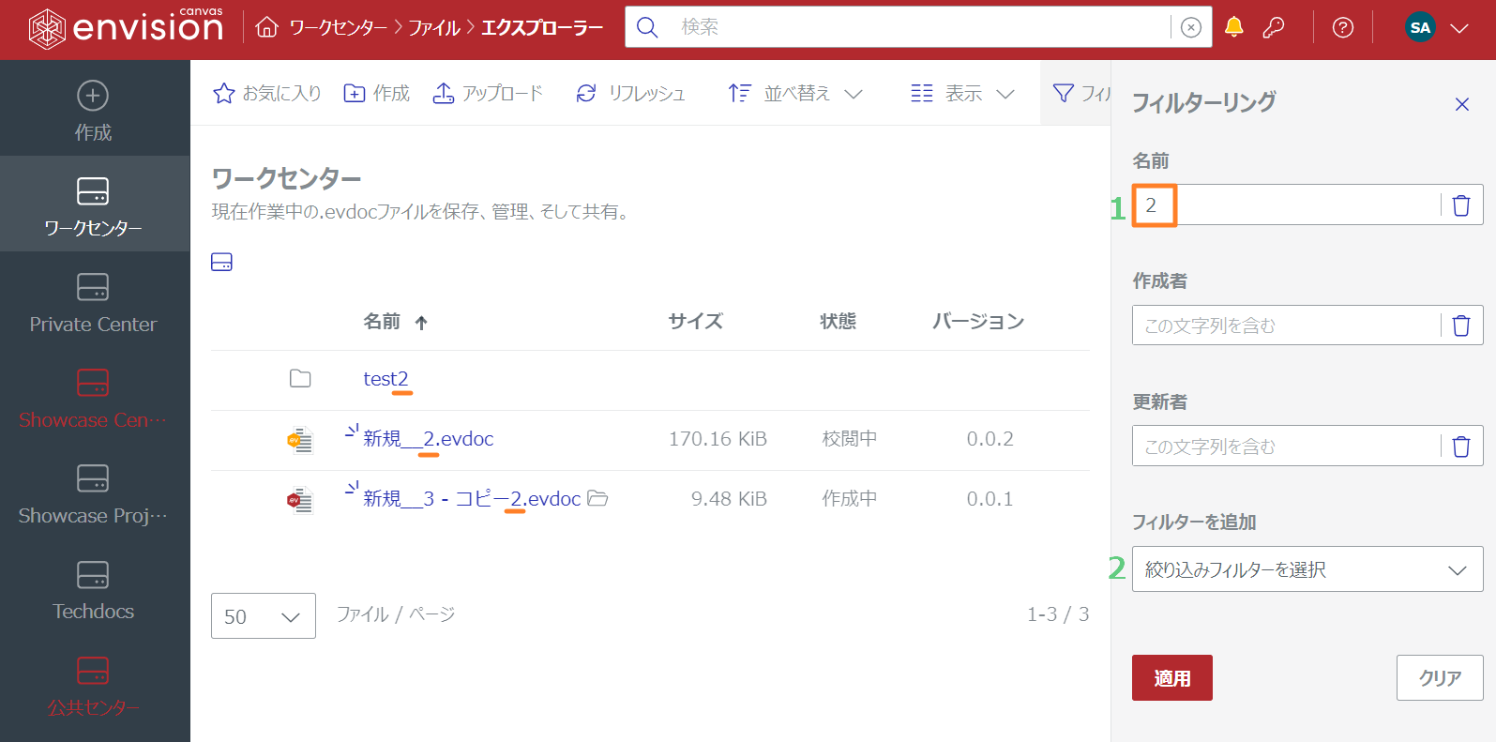Click folder icon beside コピー2.evdoc
The height and width of the screenshot is (742, 1496).
597,498
